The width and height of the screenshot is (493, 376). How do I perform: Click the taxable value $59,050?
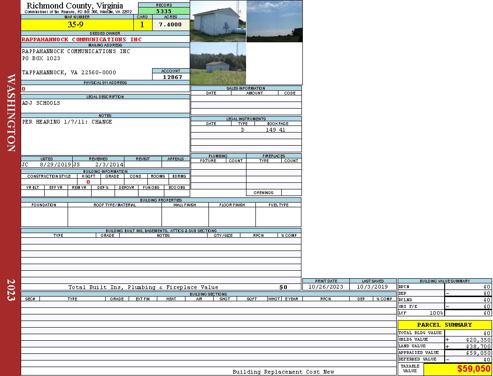pyautogui.click(x=473, y=369)
